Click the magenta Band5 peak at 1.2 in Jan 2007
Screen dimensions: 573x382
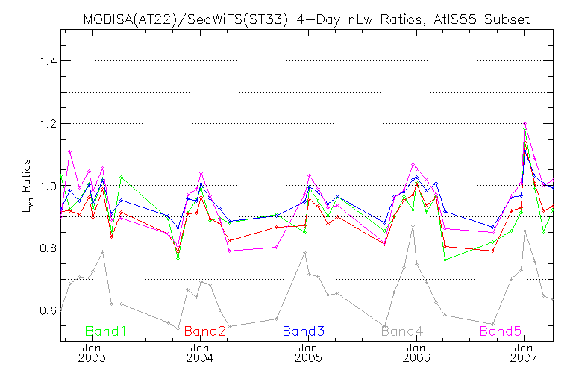point(525,124)
